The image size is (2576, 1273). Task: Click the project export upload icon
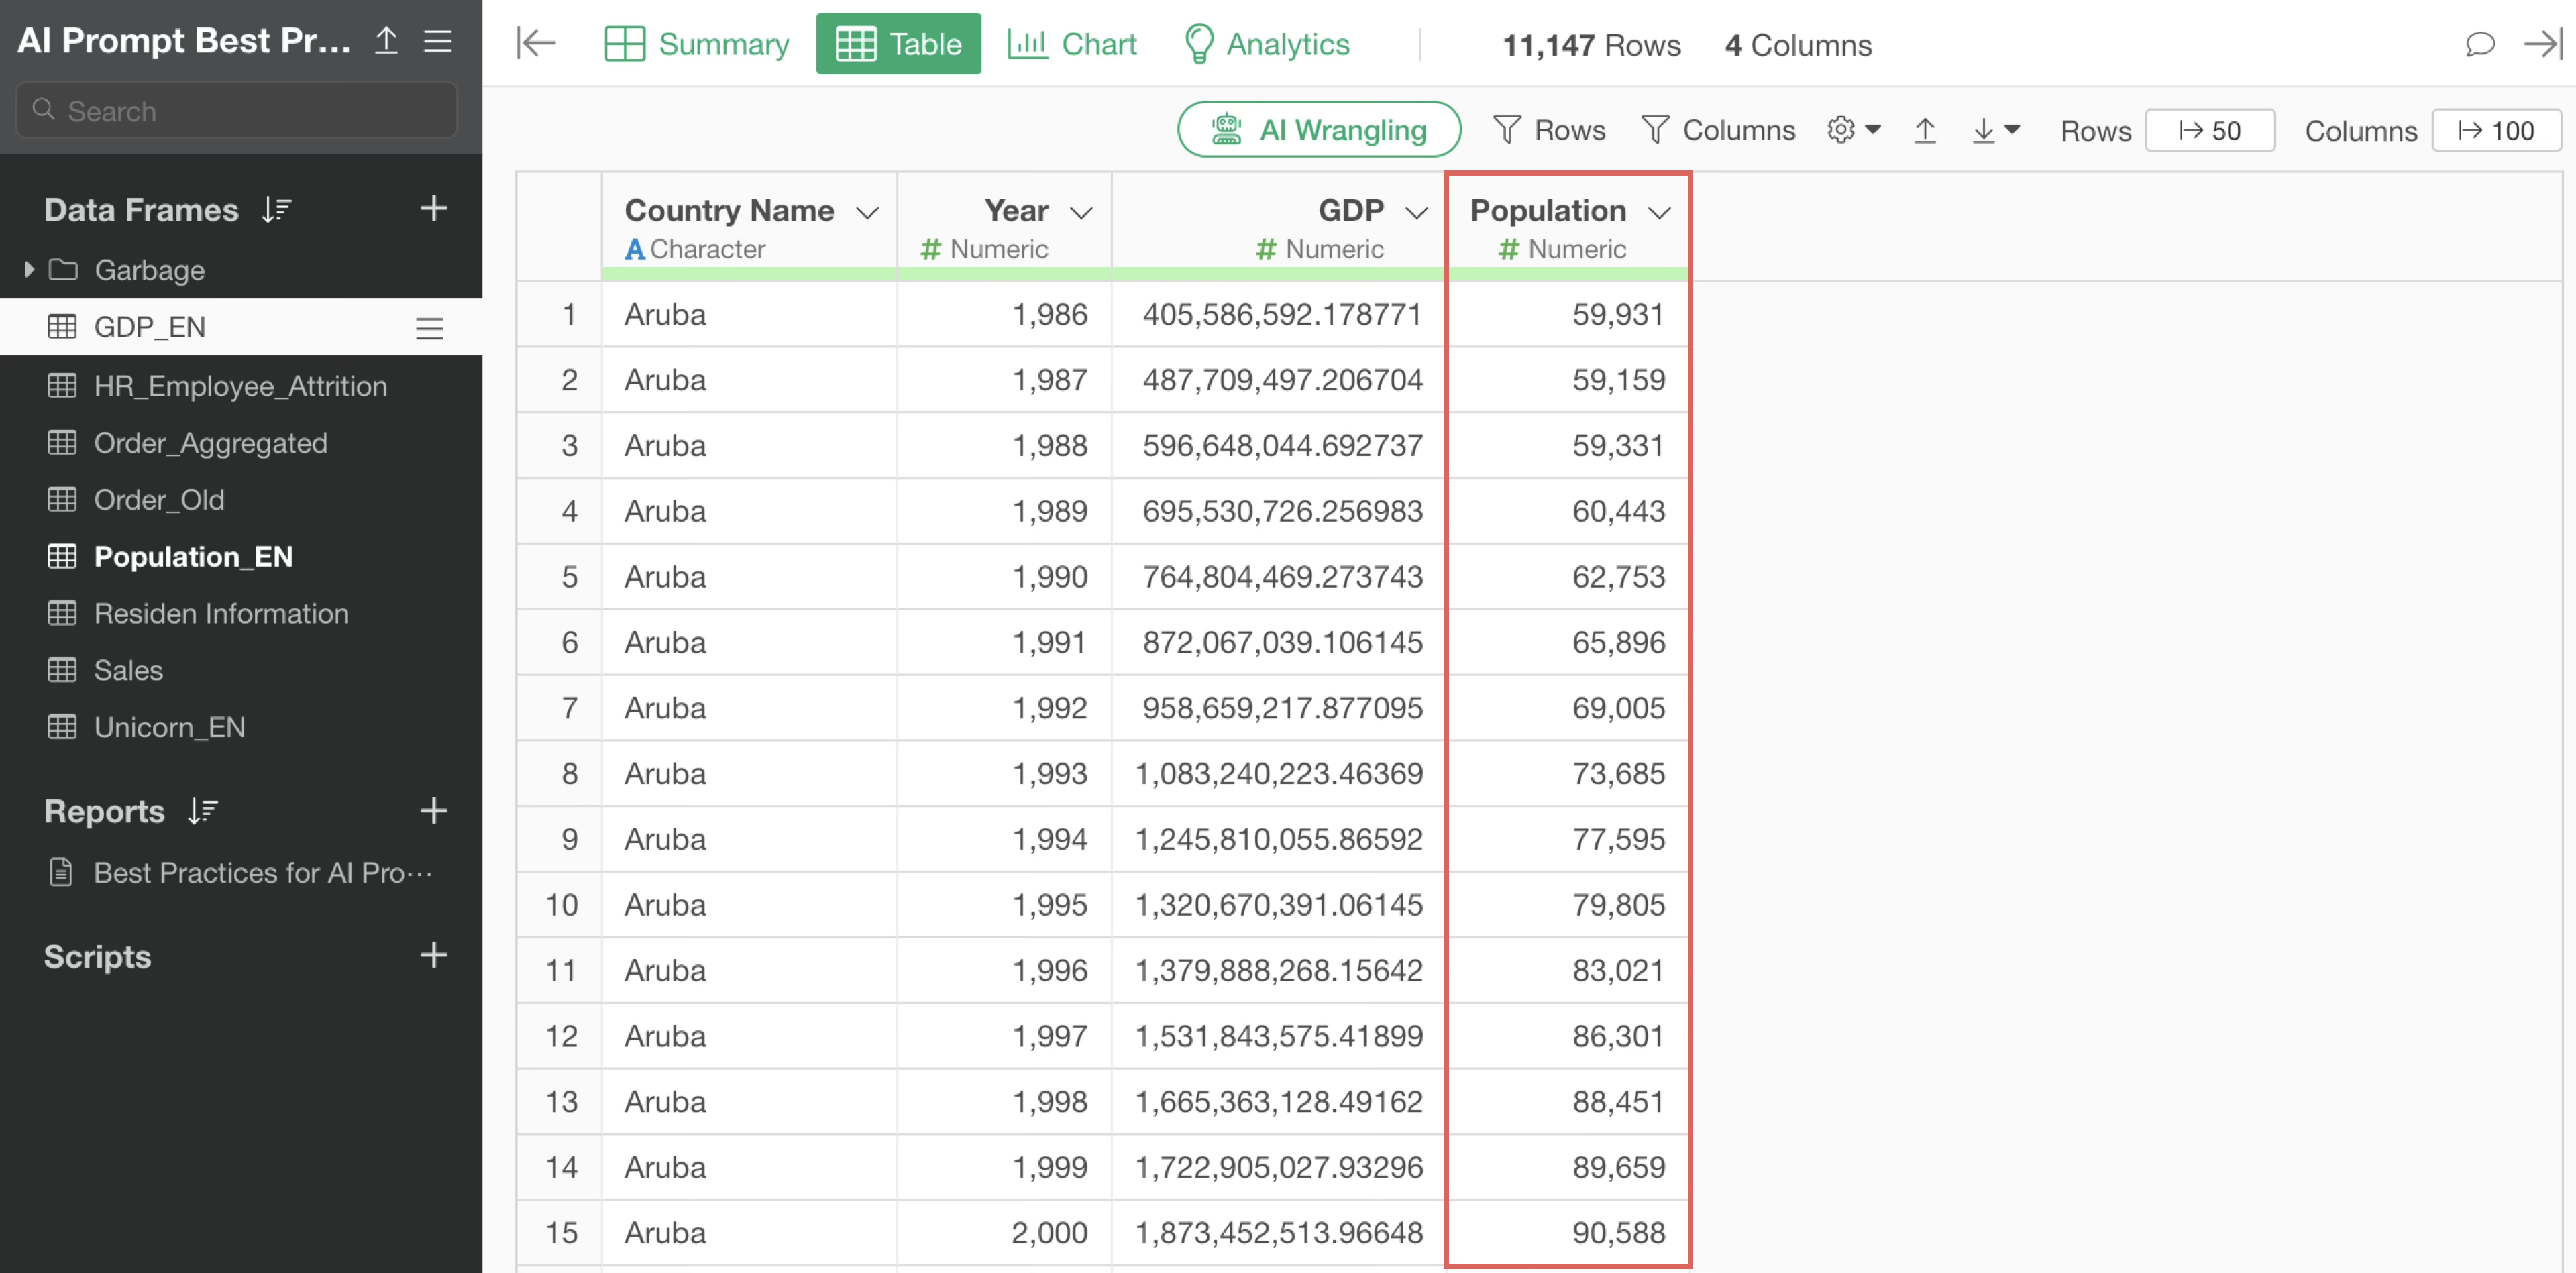tap(386, 41)
